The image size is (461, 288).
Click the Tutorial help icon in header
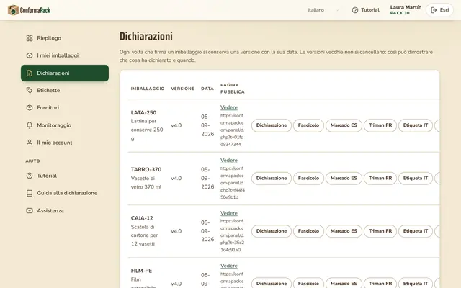point(355,10)
